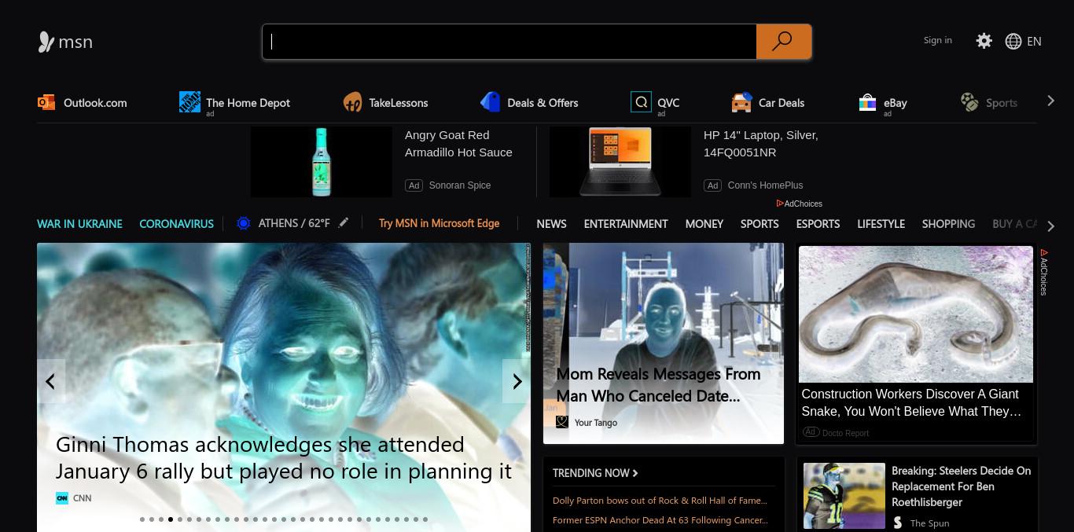The width and height of the screenshot is (1074, 532).
Task: Select the first carousel dot
Action: tap(142, 519)
